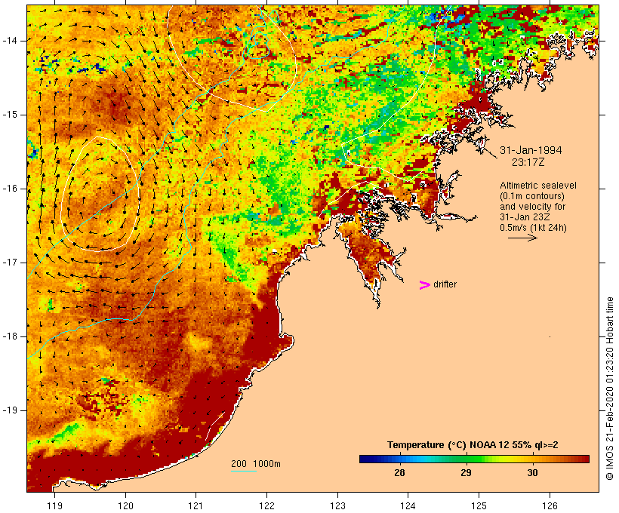Click longitude axis label '119'
619x513 pixels.
pos(54,505)
